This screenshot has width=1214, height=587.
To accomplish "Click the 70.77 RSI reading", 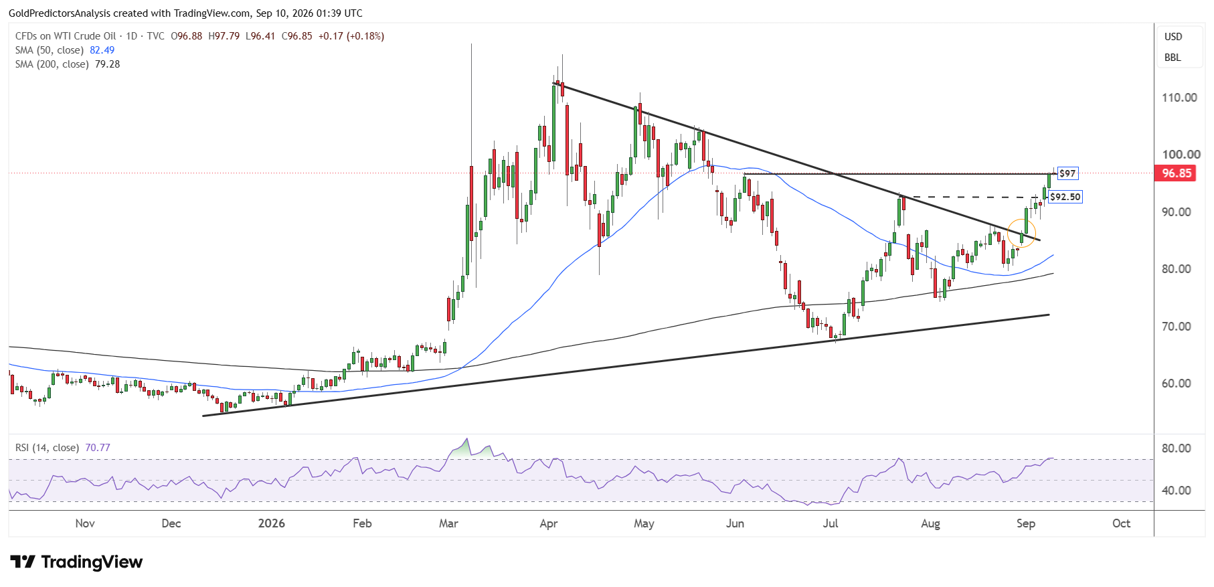I will click(98, 448).
